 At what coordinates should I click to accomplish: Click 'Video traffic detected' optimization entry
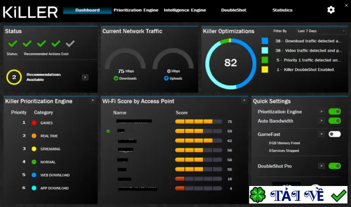[308, 50]
